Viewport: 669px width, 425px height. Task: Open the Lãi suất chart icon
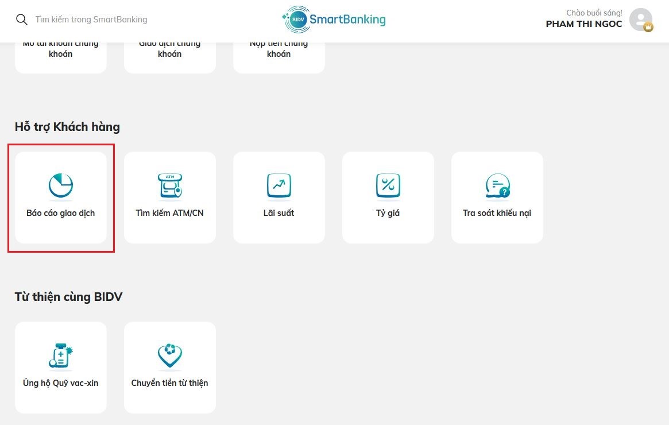[279, 186]
